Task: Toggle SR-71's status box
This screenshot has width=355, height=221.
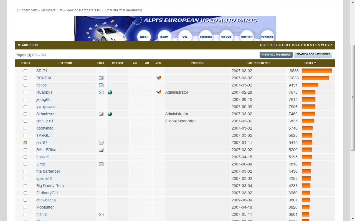Action: pos(25,71)
